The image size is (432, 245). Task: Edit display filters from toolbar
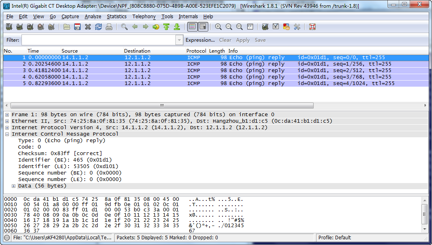(276, 27)
